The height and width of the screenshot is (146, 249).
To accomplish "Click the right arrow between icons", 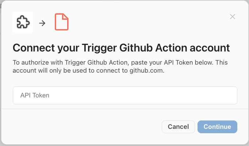I will [42, 23].
